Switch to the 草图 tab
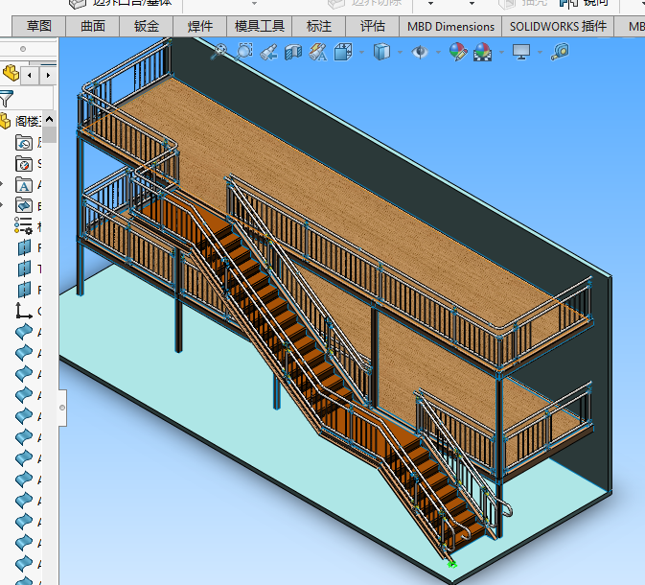Image resolution: width=645 pixels, height=585 pixels. tap(38, 27)
